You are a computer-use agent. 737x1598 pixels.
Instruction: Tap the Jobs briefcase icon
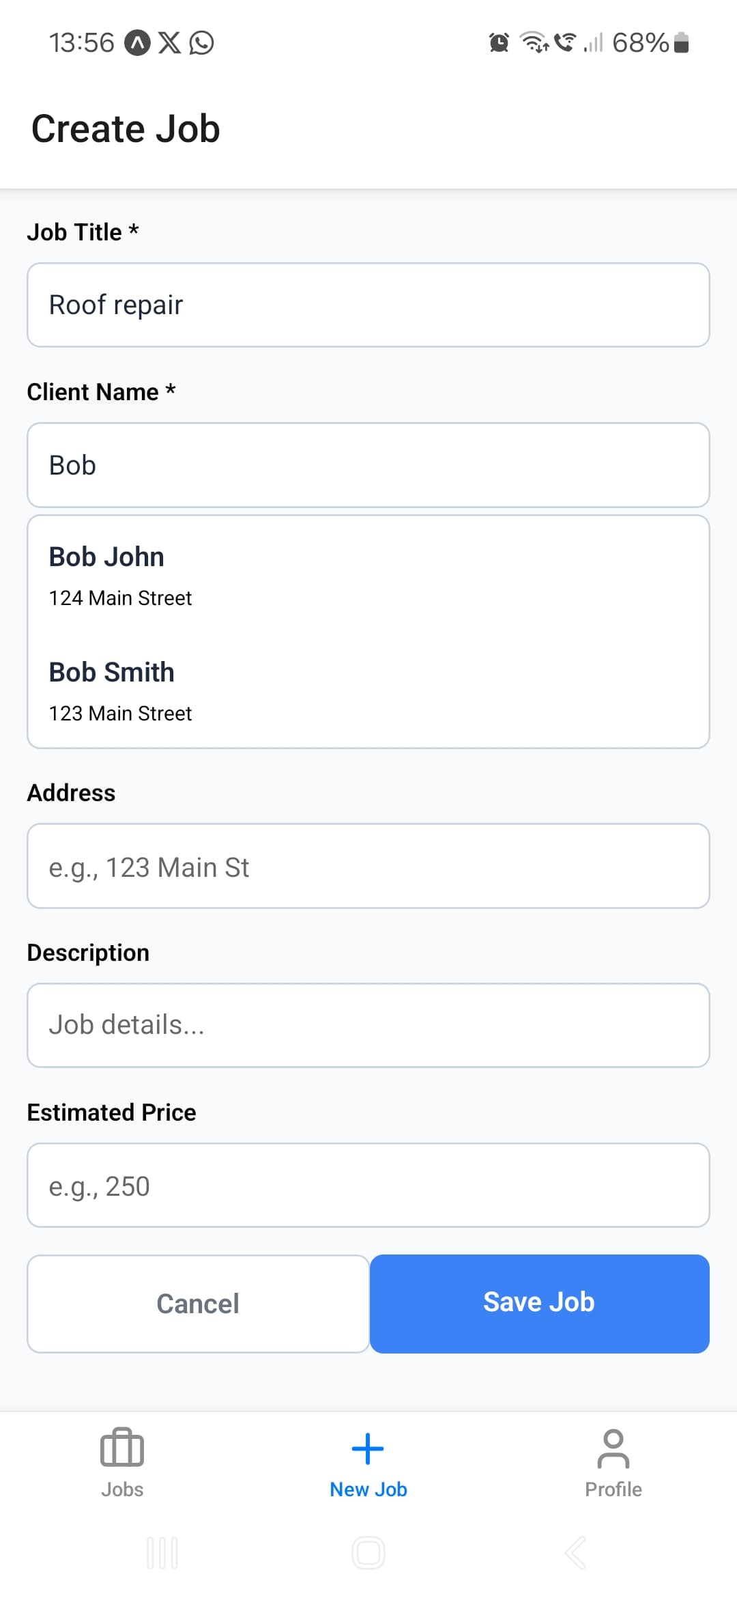point(122,1448)
